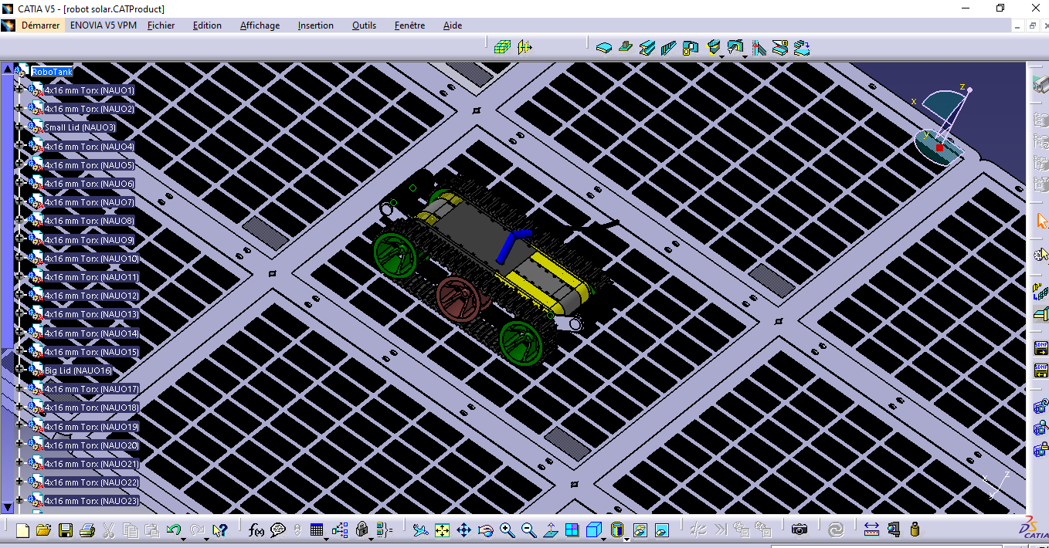Viewport: 1049px width, 548px height.
Task: Open the design table grid icon
Action: click(317, 530)
